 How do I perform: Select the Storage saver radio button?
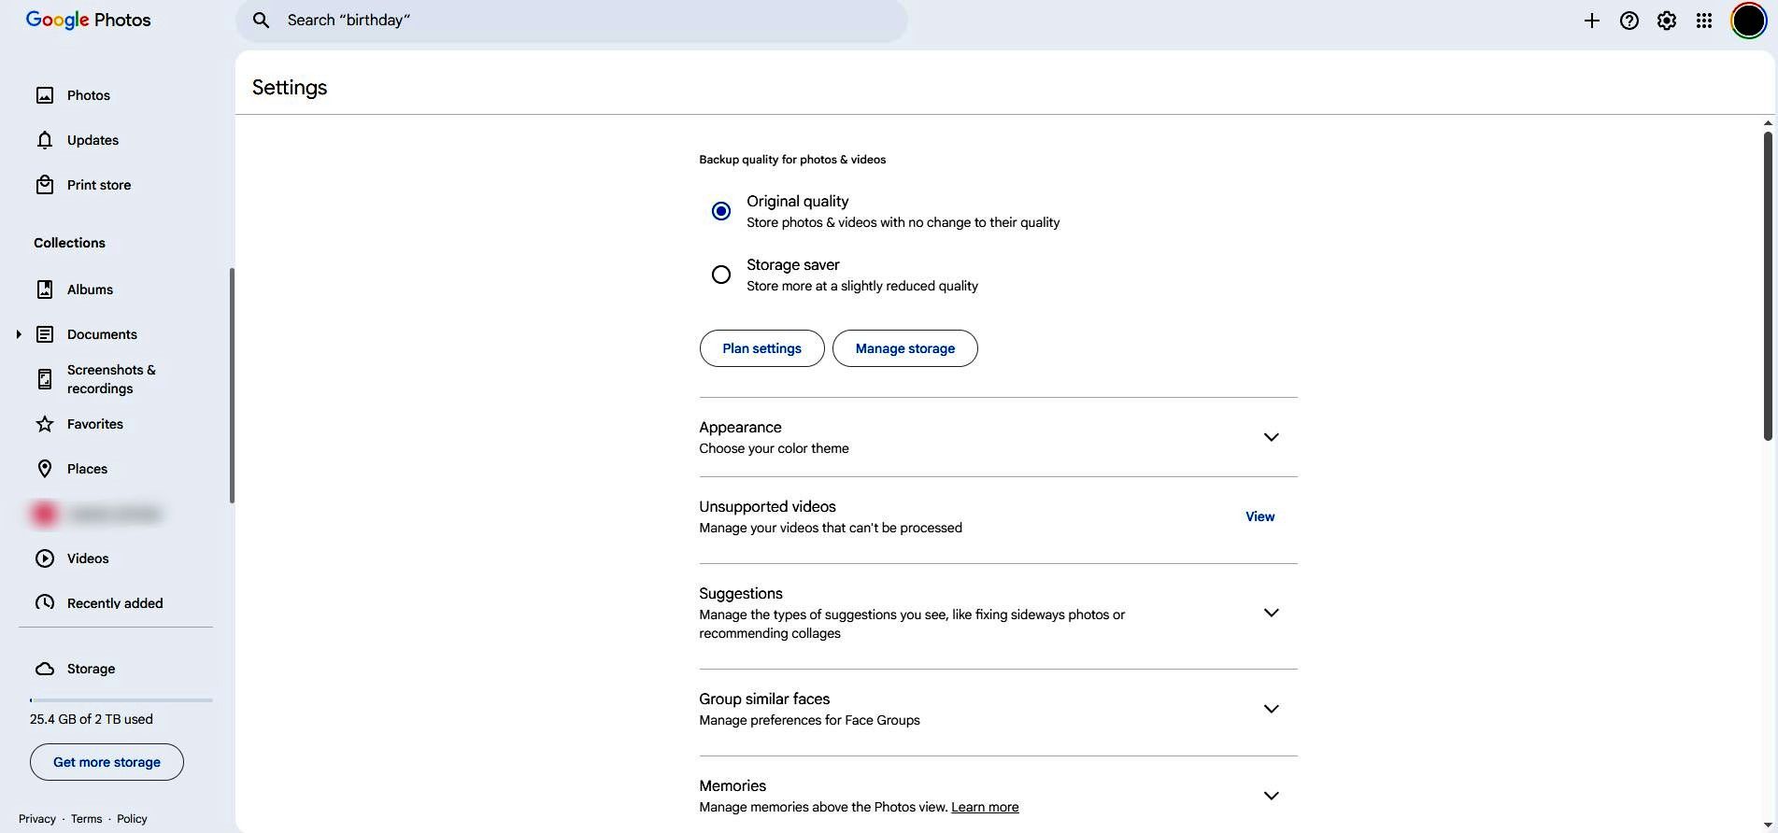pos(720,275)
